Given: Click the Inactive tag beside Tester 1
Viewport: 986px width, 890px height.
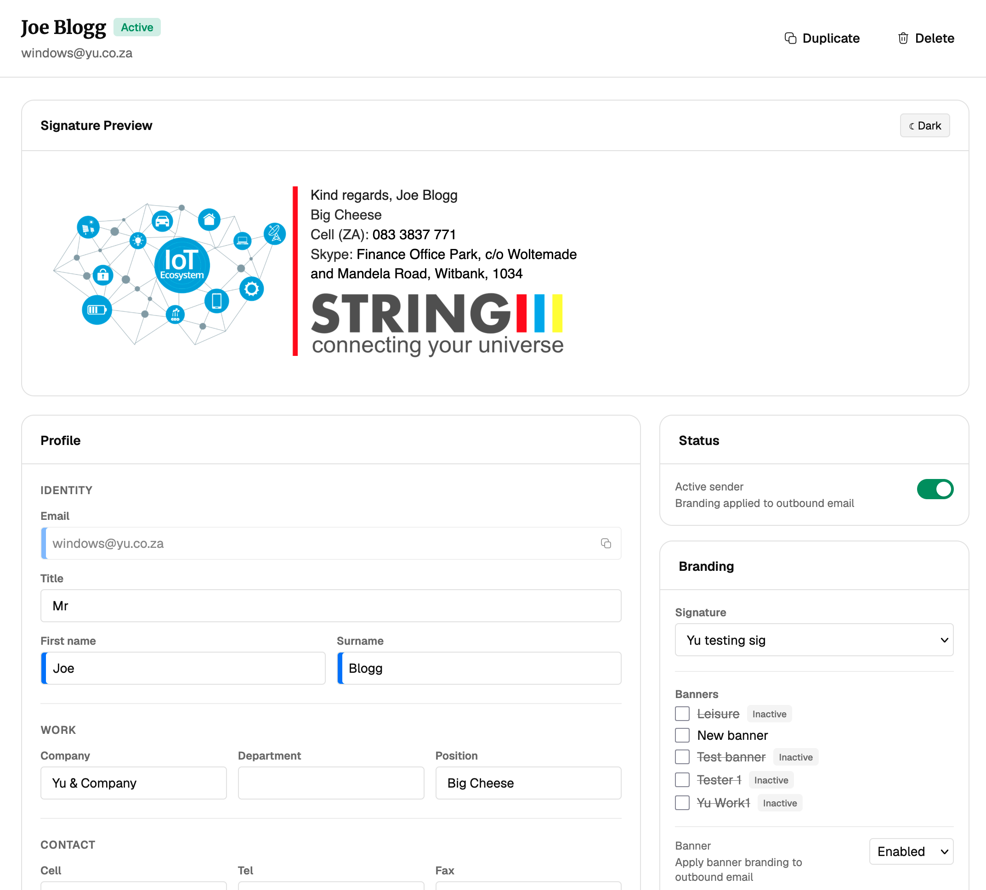Looking at the screenshot, I should [x=771, y=780].
